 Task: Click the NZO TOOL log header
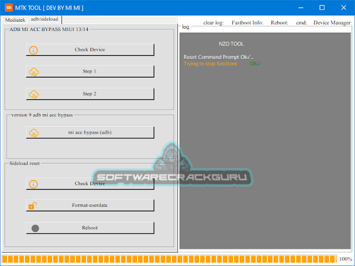[231, 44]
